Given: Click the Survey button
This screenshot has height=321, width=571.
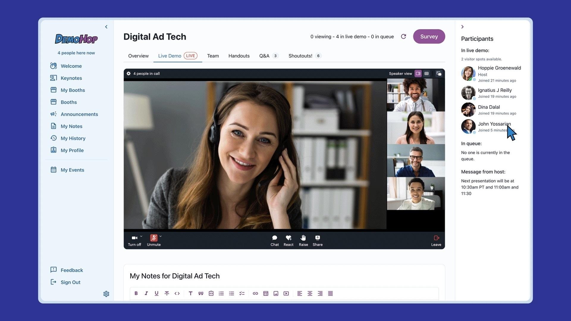Looking at the screenshot, I should tap(429, 37).
